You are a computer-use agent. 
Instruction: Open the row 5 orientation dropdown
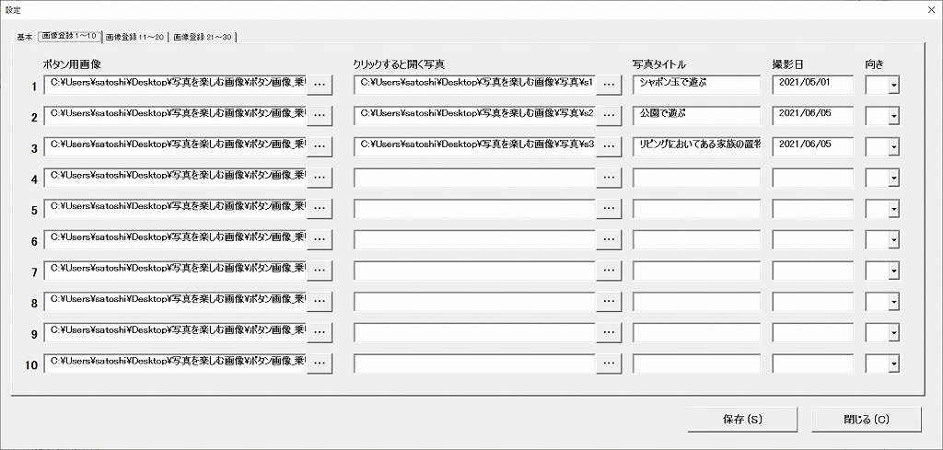coord(893,209)
